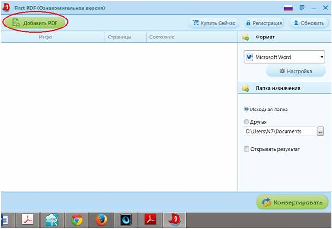The height and width of the screenshot is (229, 332).
Task: Click the cloud R taskbar icon
Action: pos(52,220)
